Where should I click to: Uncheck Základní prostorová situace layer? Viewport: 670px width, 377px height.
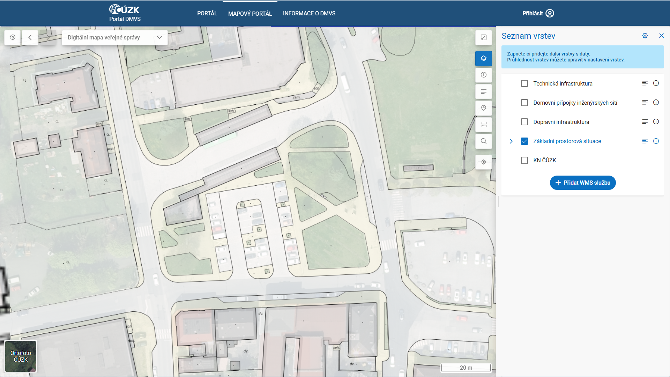(524, 141)
